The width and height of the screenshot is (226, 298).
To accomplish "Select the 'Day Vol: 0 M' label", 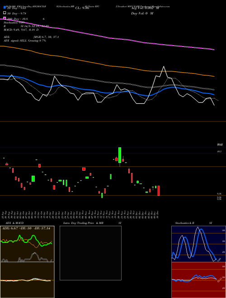I will [x=142, y=13].
